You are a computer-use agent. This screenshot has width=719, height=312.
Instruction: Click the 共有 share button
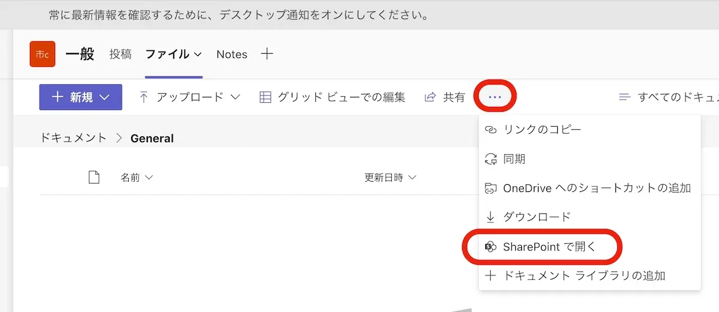(x=445, y=97)
